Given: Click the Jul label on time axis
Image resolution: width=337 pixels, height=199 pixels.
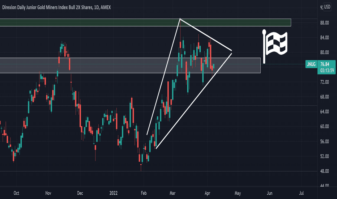Looking at the screenshot, I should coord(301,193).
